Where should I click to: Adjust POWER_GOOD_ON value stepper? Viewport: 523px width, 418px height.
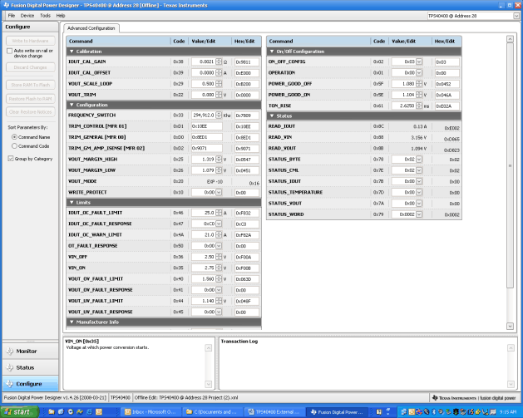click(419, 95)
